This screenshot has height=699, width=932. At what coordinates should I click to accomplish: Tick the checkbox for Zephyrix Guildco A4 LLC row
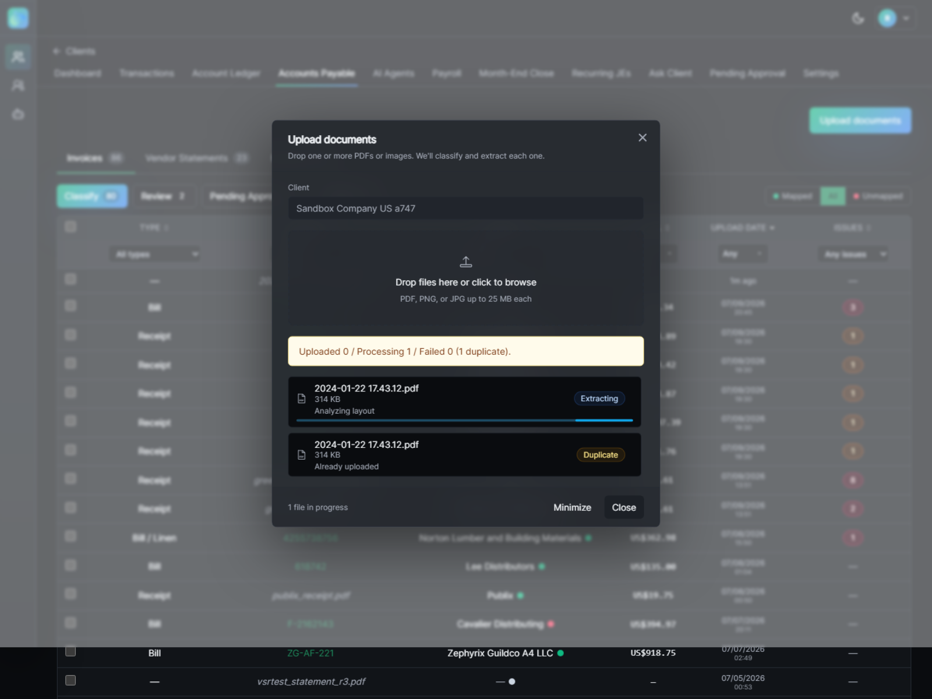[70, 651]
